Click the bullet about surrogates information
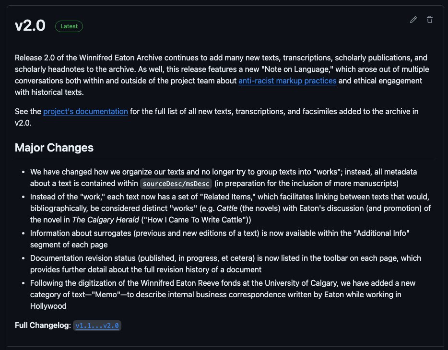 [x=220, y=239]
